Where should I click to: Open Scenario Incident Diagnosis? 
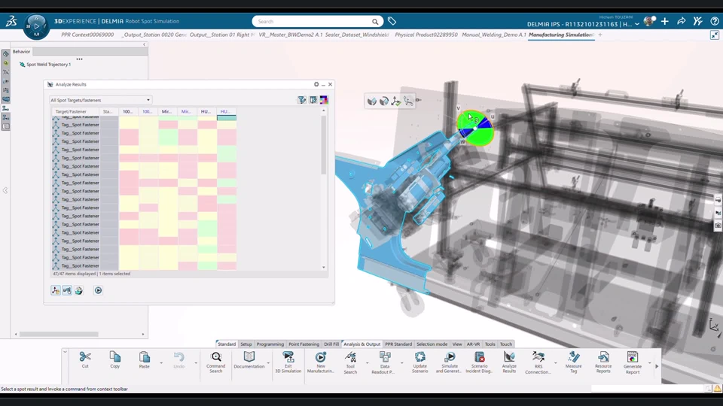pos(479,362)
